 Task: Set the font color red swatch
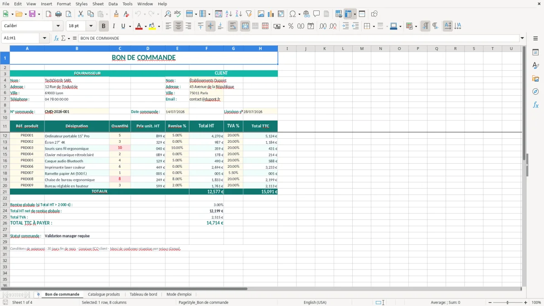139,26
